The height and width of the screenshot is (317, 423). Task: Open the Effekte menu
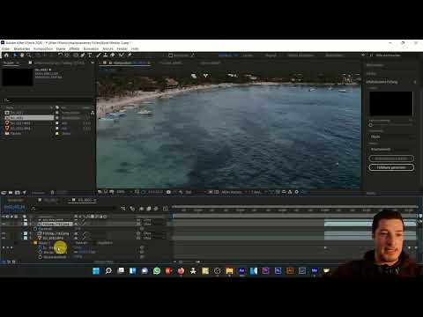pyautogui.click(x=74, y=48)
